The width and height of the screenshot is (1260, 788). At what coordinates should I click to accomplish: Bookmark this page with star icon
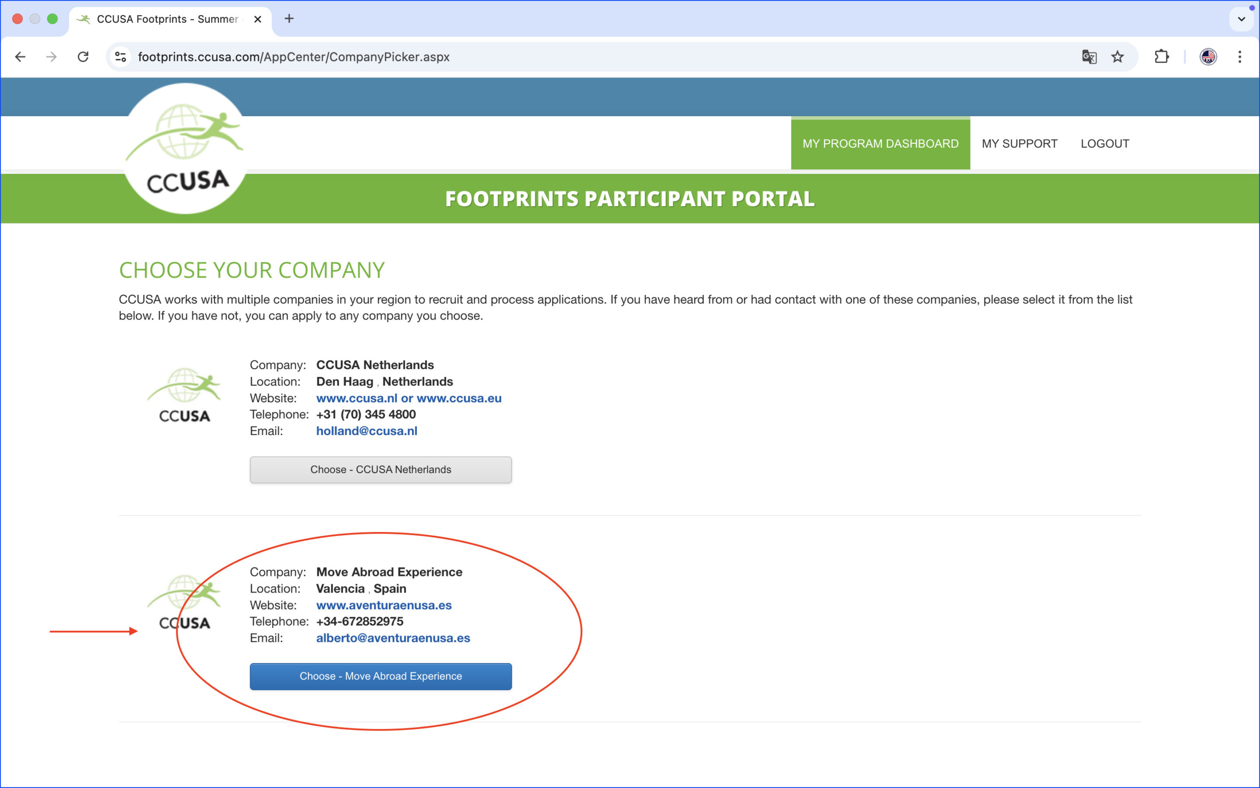click(x=1117, y=57)
